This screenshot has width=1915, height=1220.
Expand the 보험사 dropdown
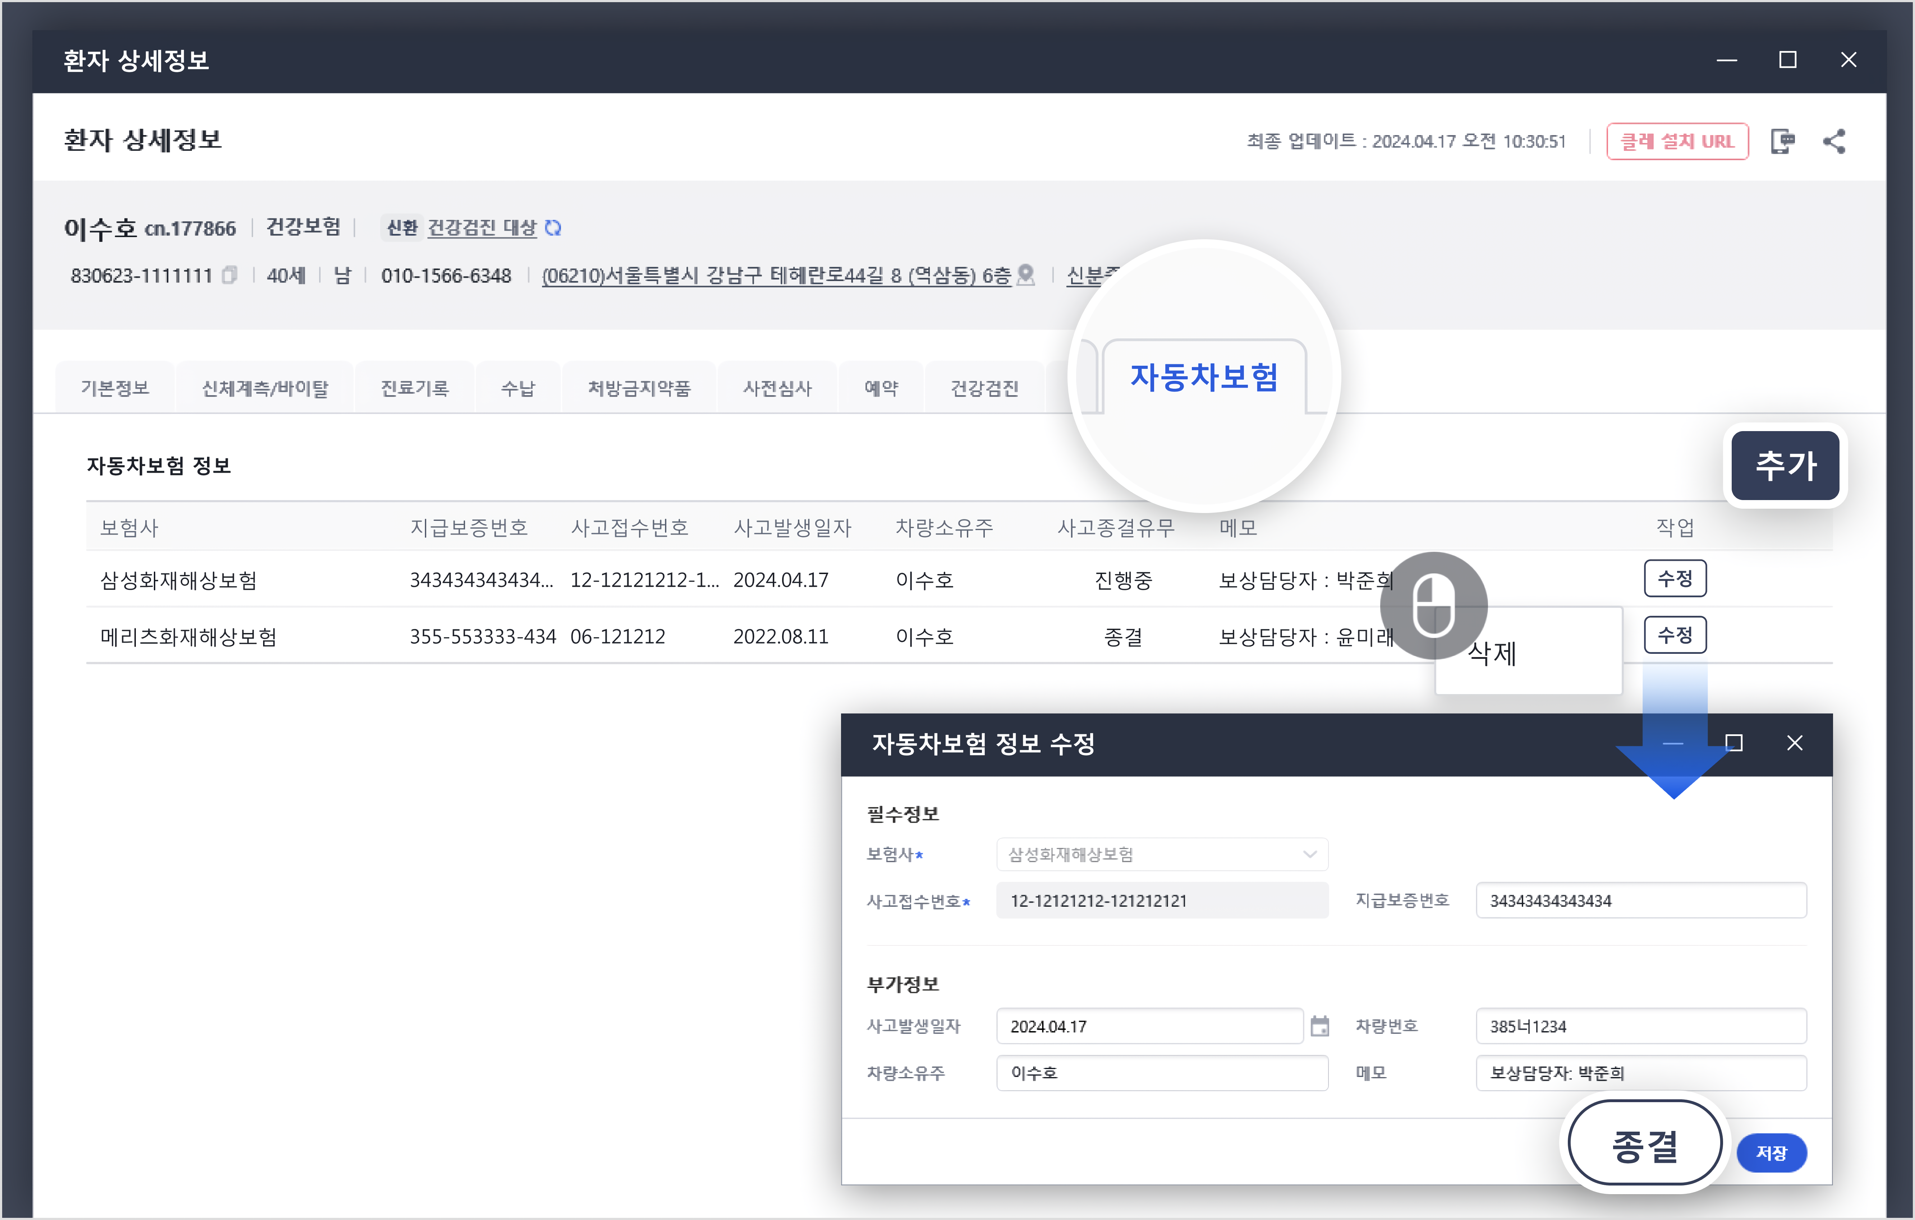[x=1309, y=854]
